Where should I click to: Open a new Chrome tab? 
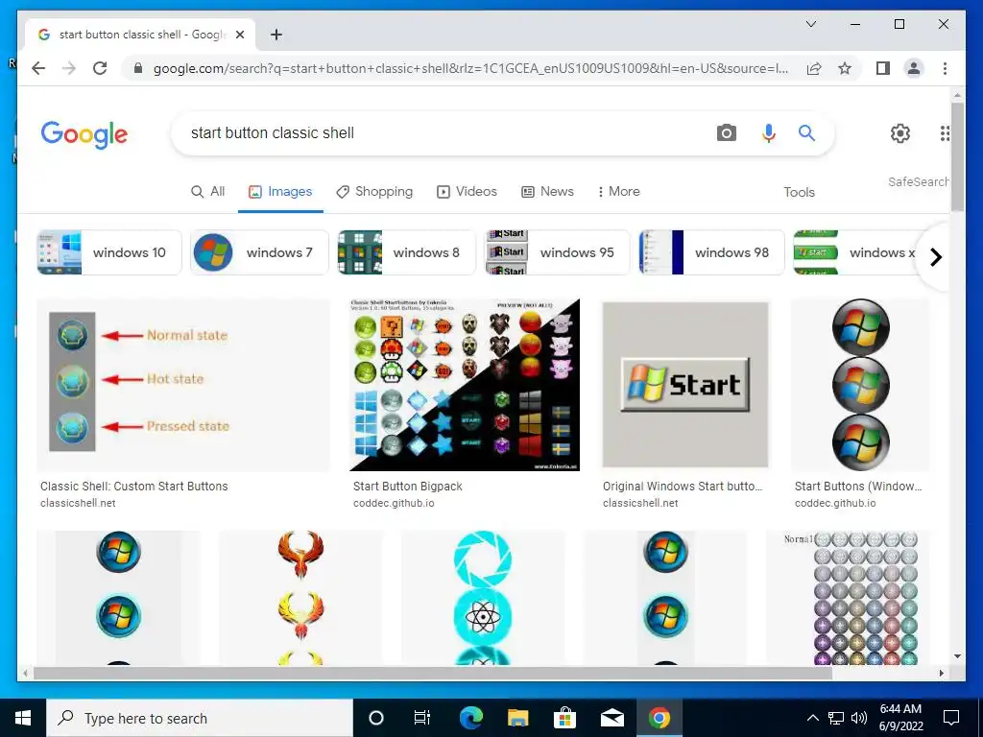coord(276,35)
